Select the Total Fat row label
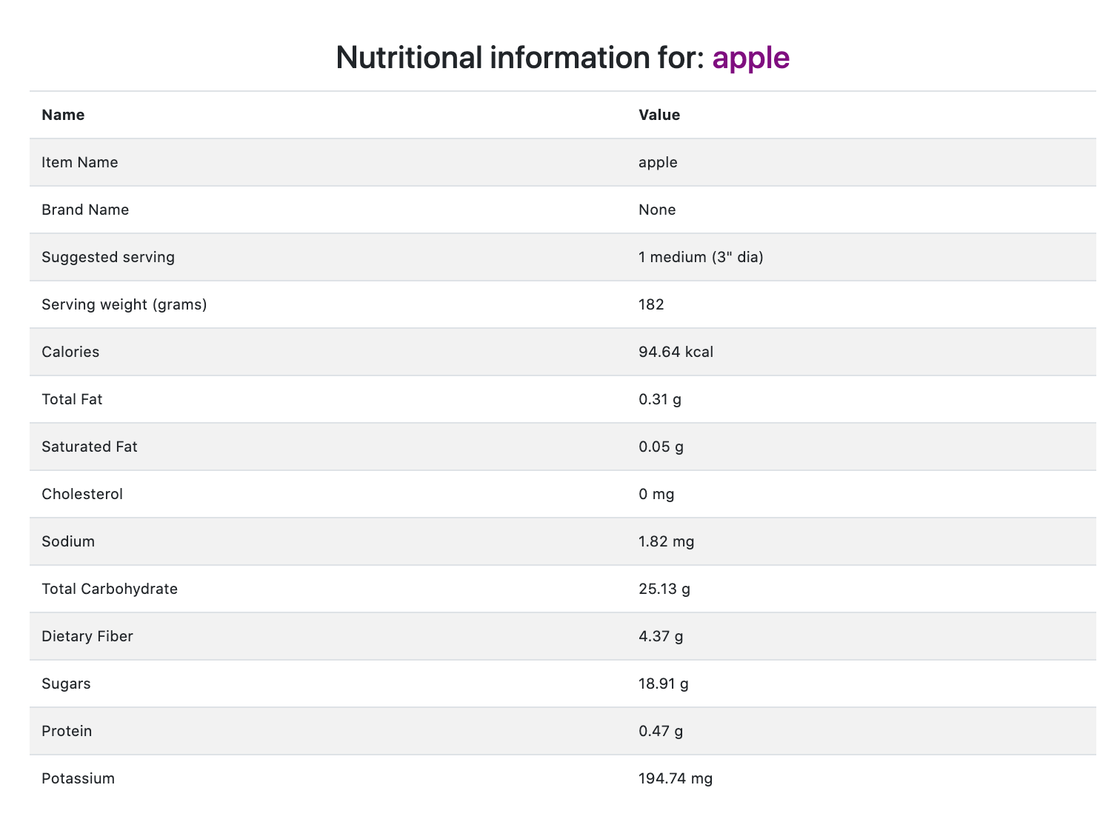The image size is (1120, 822). click(x=72, y=399)
